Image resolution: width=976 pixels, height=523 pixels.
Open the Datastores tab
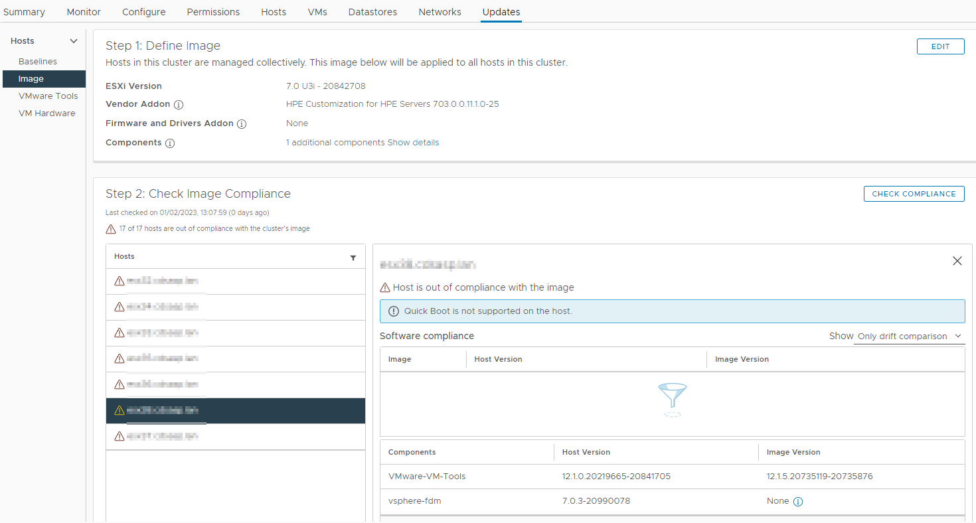(372, 12)
